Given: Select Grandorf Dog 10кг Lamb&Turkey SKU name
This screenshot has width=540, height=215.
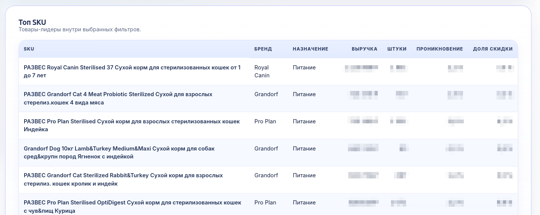Looking at the screenshot, I should click(x=119, y=152).
